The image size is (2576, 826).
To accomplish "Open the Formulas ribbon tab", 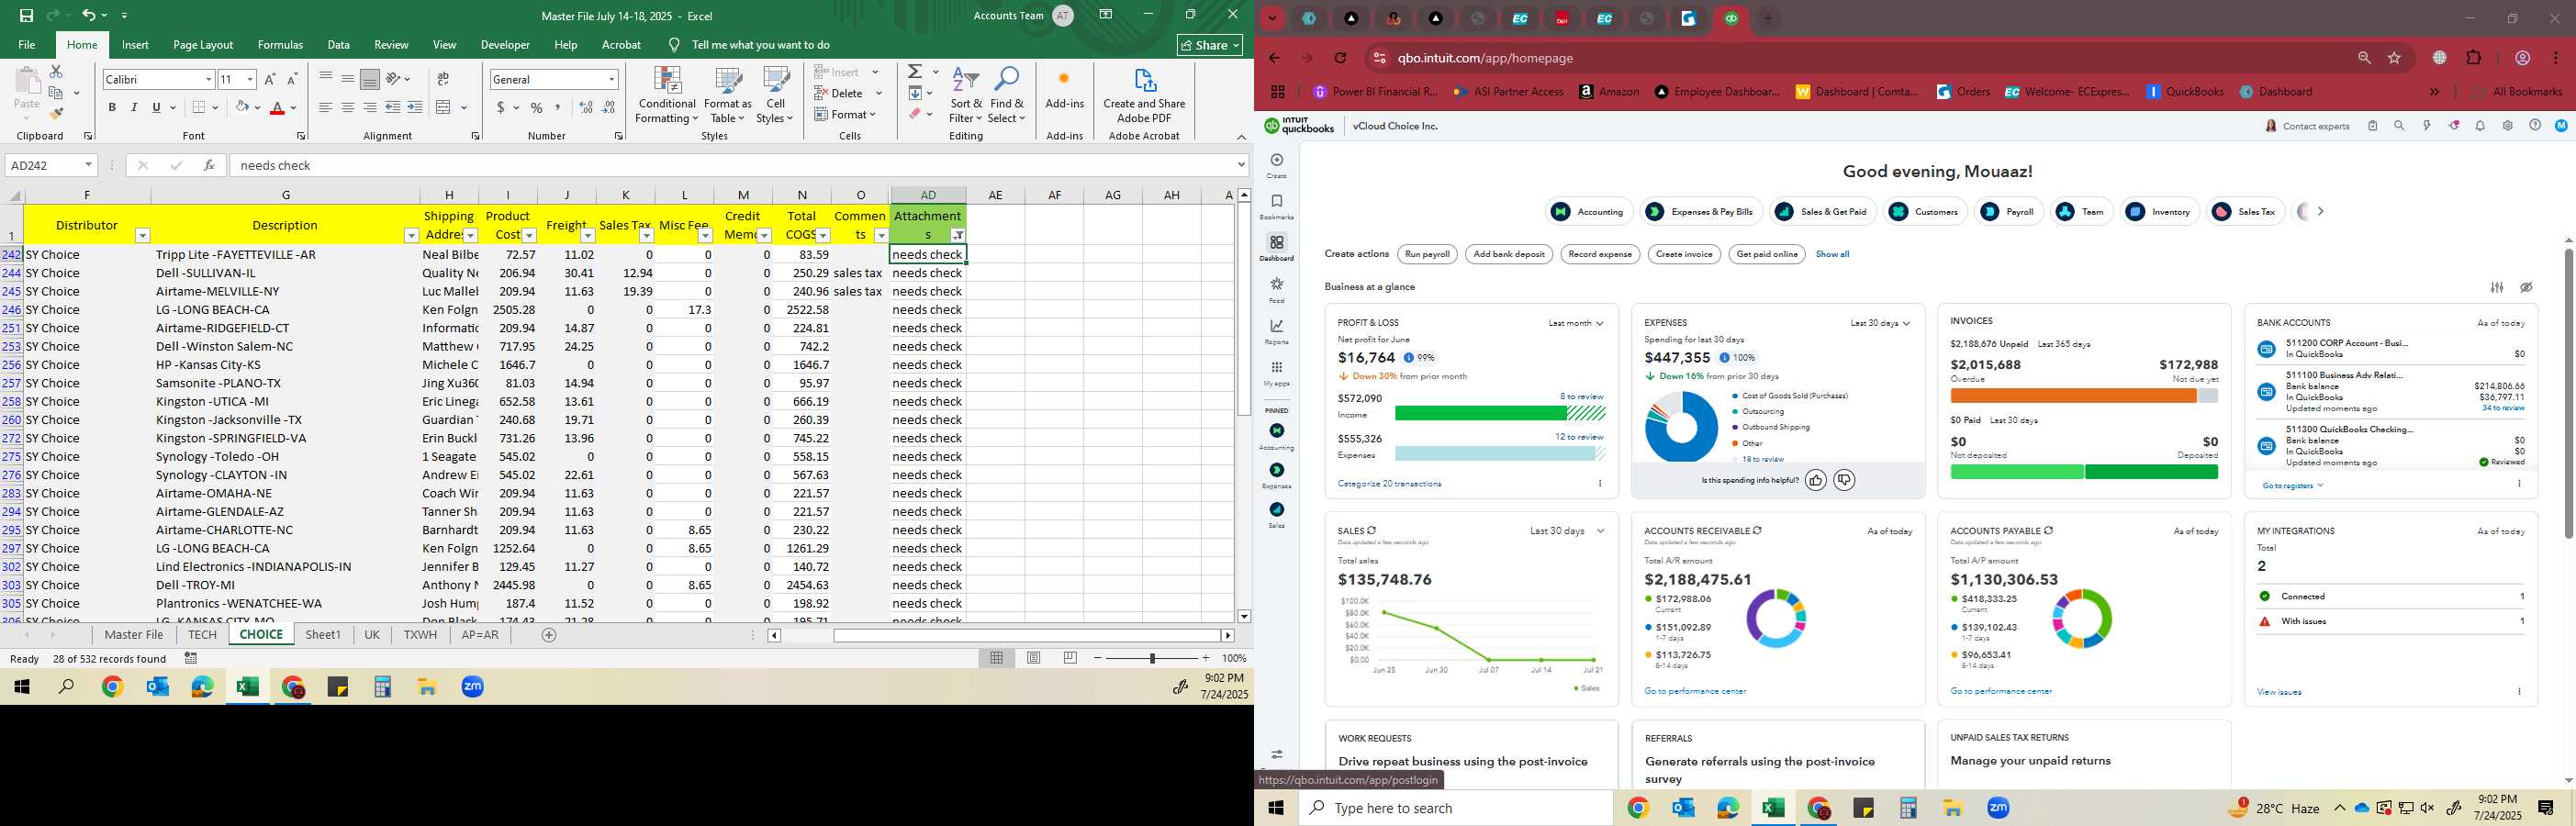I will pyautogui.click(x=280, y=45).
